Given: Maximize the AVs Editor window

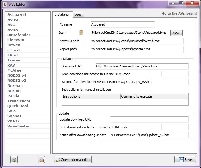Looking at the screenshot, I should pyautogui.click(x=181, y=3).
